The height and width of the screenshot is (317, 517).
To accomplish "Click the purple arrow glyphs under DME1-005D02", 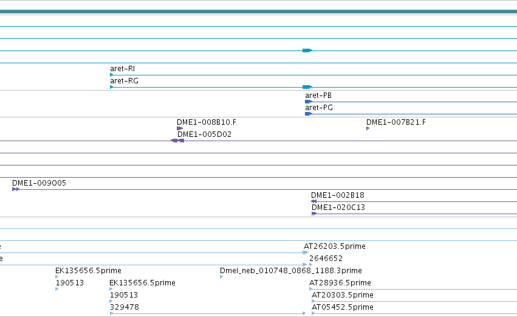I will (177, 141).
